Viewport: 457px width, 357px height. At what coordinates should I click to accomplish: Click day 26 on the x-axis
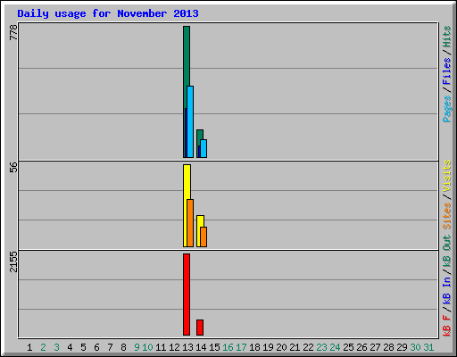pos(361,347)
